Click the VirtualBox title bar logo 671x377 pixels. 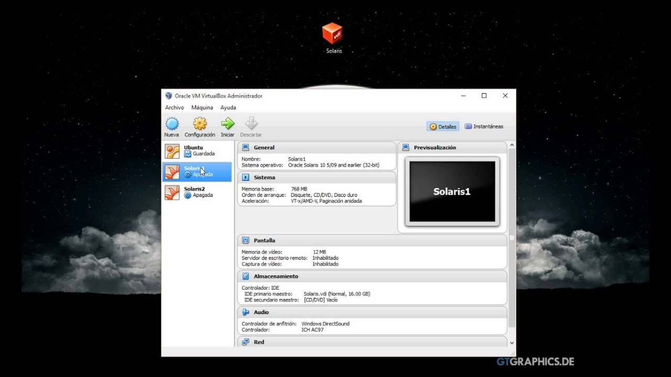[168, 96]
